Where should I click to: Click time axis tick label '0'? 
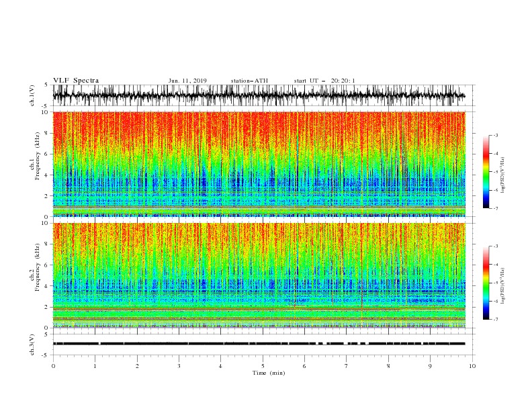pos(53,366)
